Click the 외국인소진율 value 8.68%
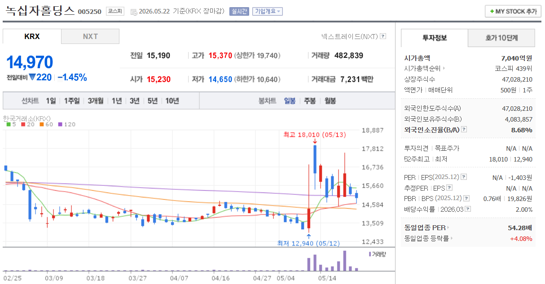Screen dimensions: 545x284 [522, 130]
